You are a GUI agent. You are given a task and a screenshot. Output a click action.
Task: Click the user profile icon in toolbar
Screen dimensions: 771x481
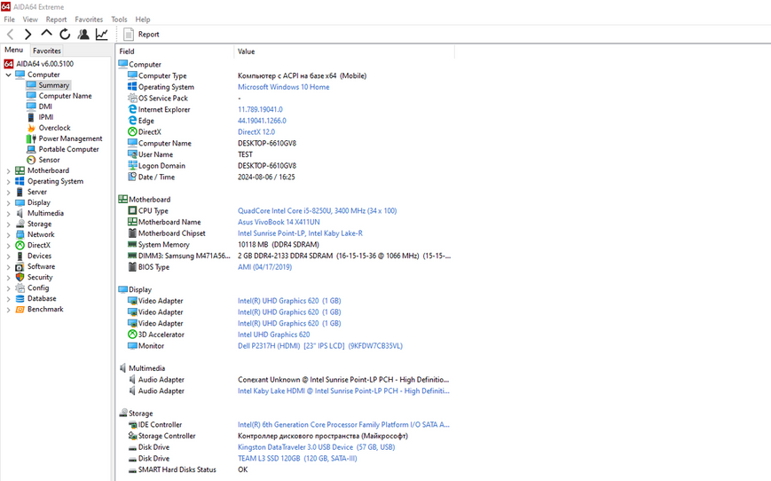click(83, 34)
